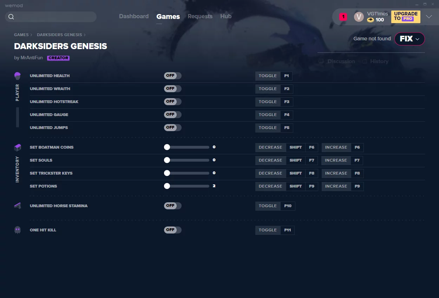Click the Set Trickster Keys slider

(187, 173)
